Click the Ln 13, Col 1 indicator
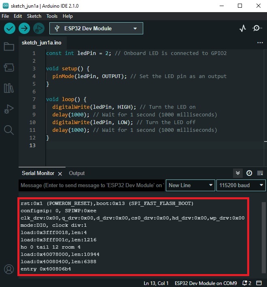This screenshot has width=267, height=287. click(156, 283)
